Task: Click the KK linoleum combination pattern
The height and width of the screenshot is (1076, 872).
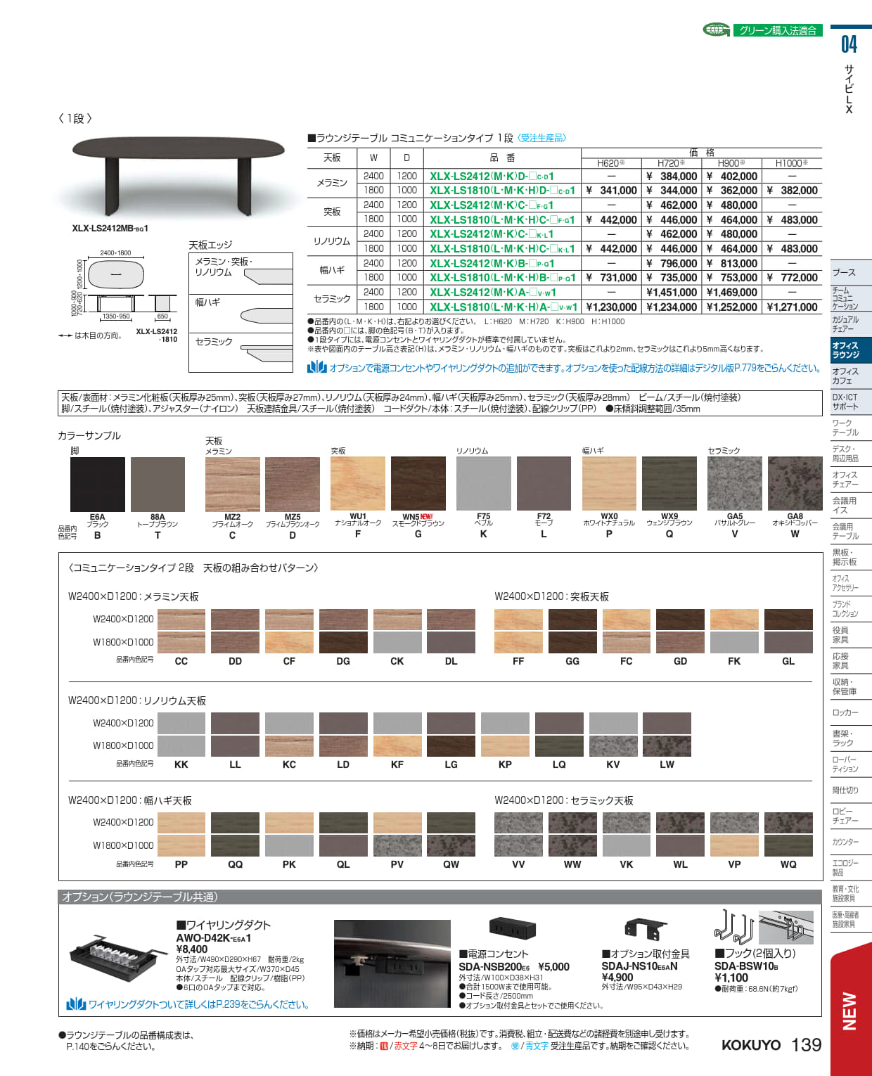Action: click(x=181, y=735)
